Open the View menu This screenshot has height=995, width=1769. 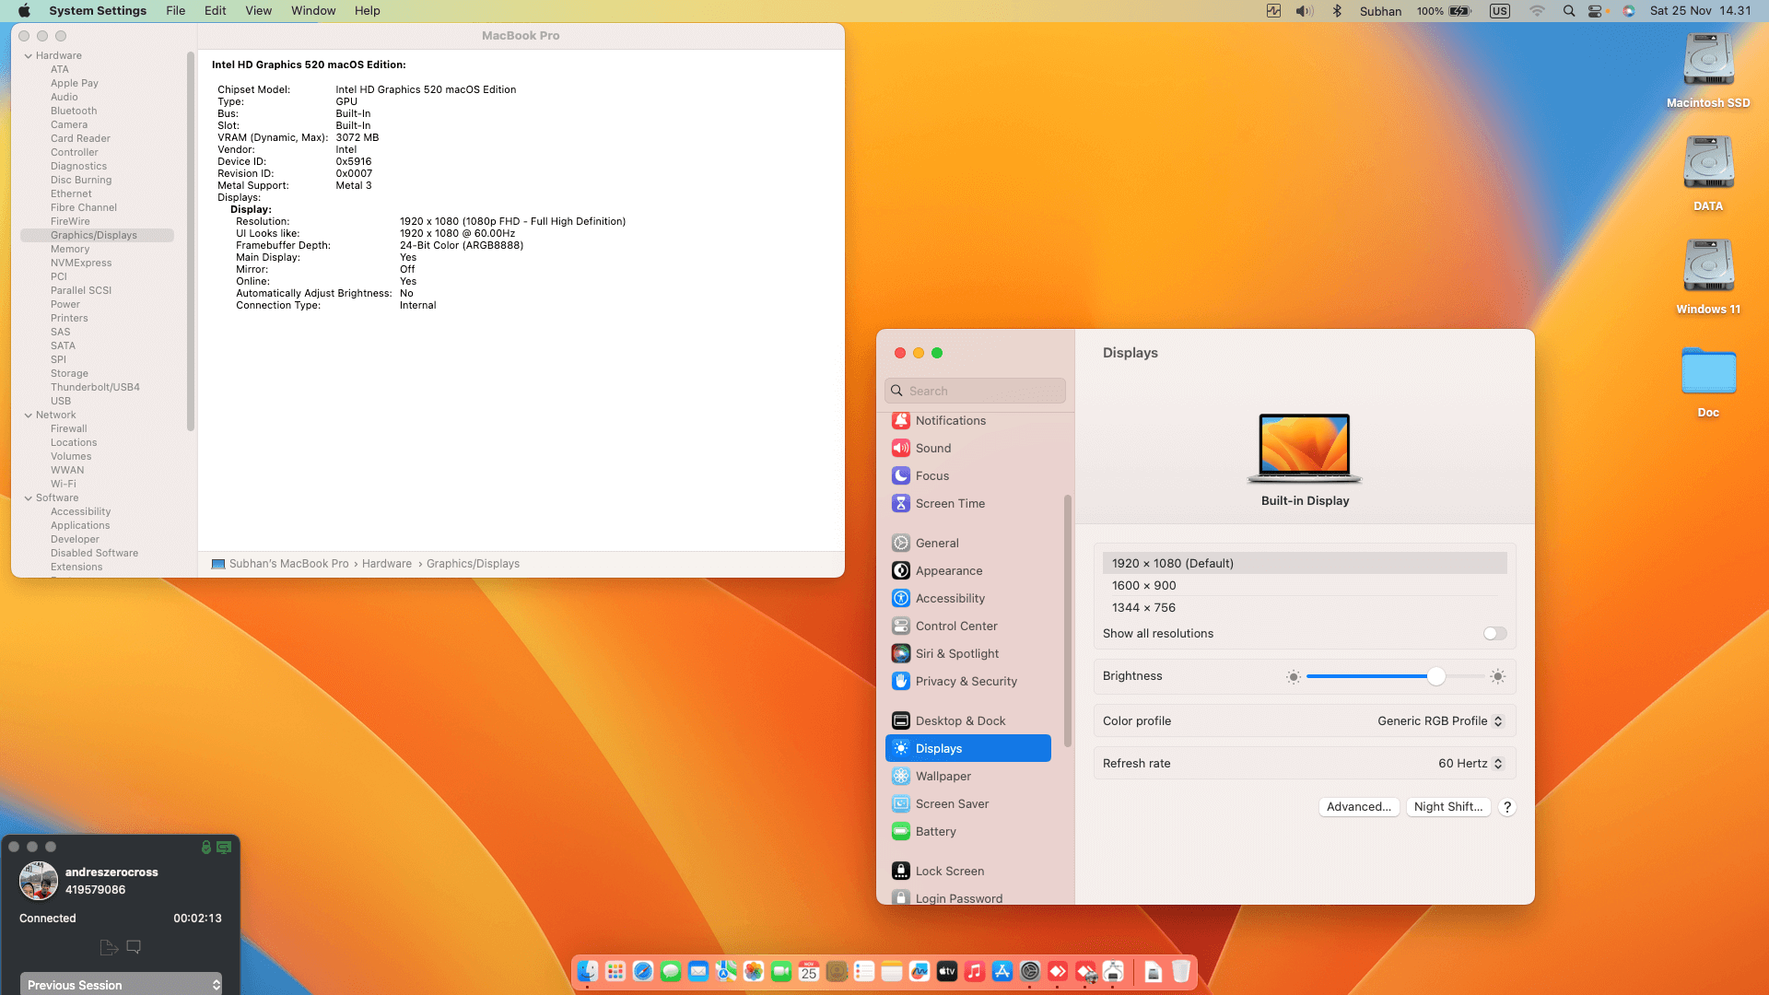click(259, 11)
